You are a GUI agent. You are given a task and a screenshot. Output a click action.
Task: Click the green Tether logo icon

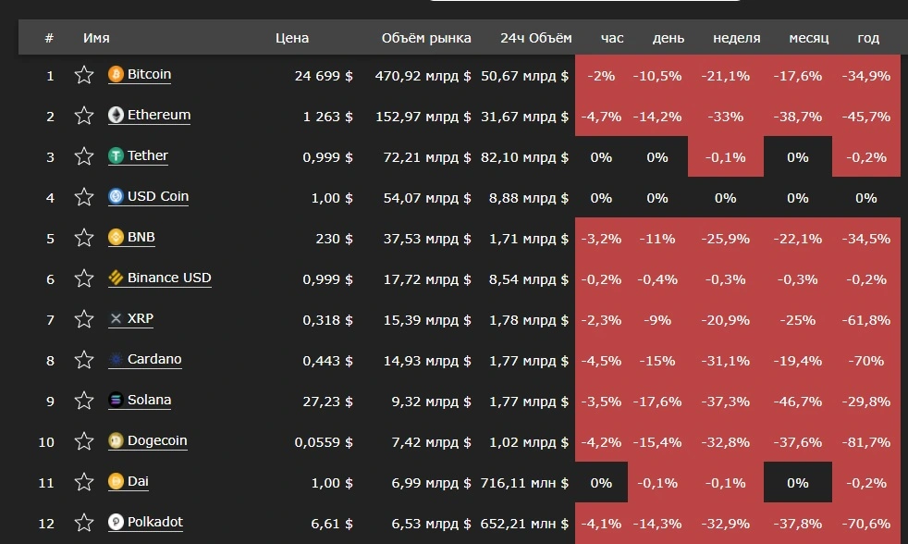coord(116,155)
